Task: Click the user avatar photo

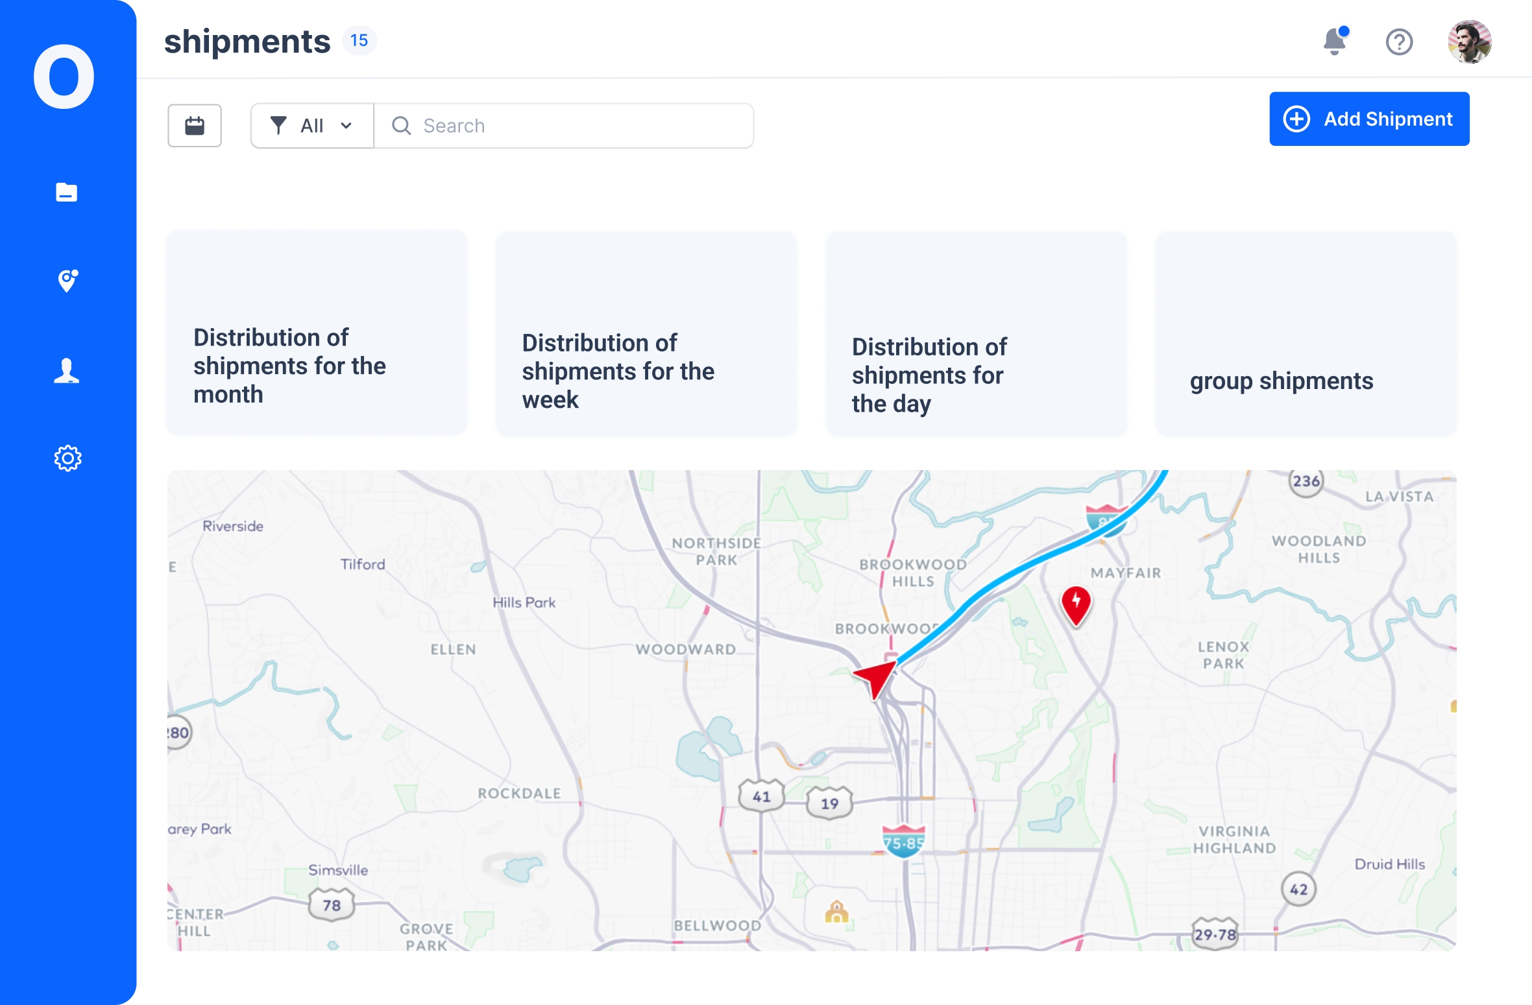Action: click(1469, 42)
